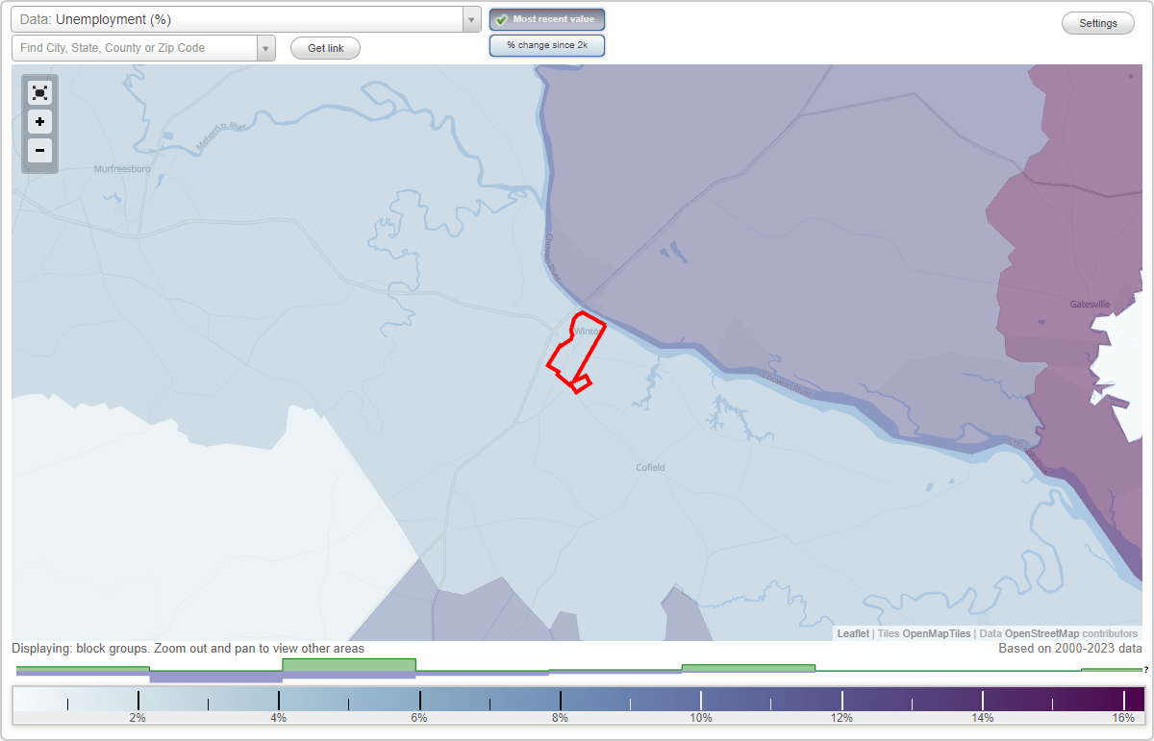
Task: Zoom out of the map
Action: [39, 150]
